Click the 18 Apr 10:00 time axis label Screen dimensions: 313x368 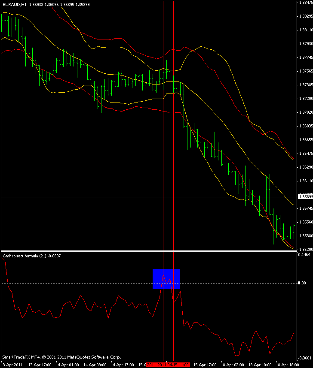point(260,365)
